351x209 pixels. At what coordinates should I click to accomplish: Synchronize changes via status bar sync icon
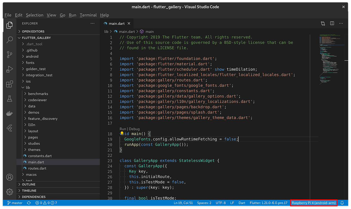29,203
